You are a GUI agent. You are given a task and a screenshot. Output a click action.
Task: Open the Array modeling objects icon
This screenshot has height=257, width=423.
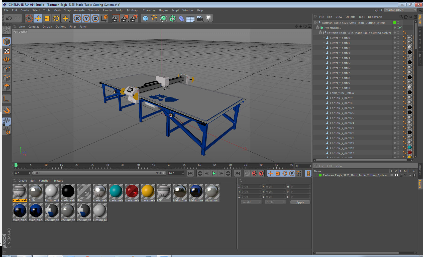tap(172, 18)
